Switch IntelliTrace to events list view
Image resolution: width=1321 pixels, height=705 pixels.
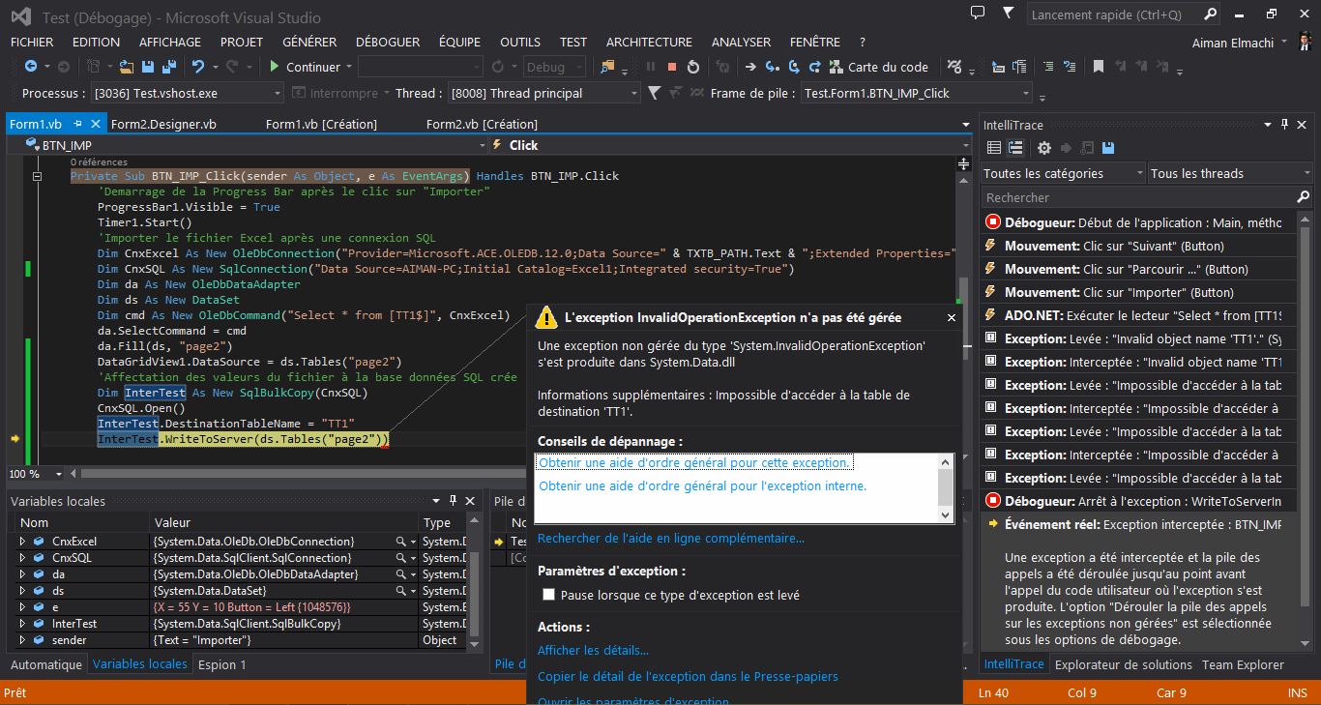coord(993,148)
